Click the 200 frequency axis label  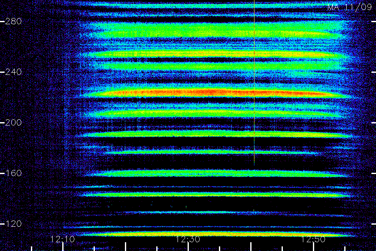(x=13, y=123)
